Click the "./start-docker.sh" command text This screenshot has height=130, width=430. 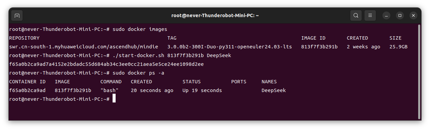pos(138,55)
